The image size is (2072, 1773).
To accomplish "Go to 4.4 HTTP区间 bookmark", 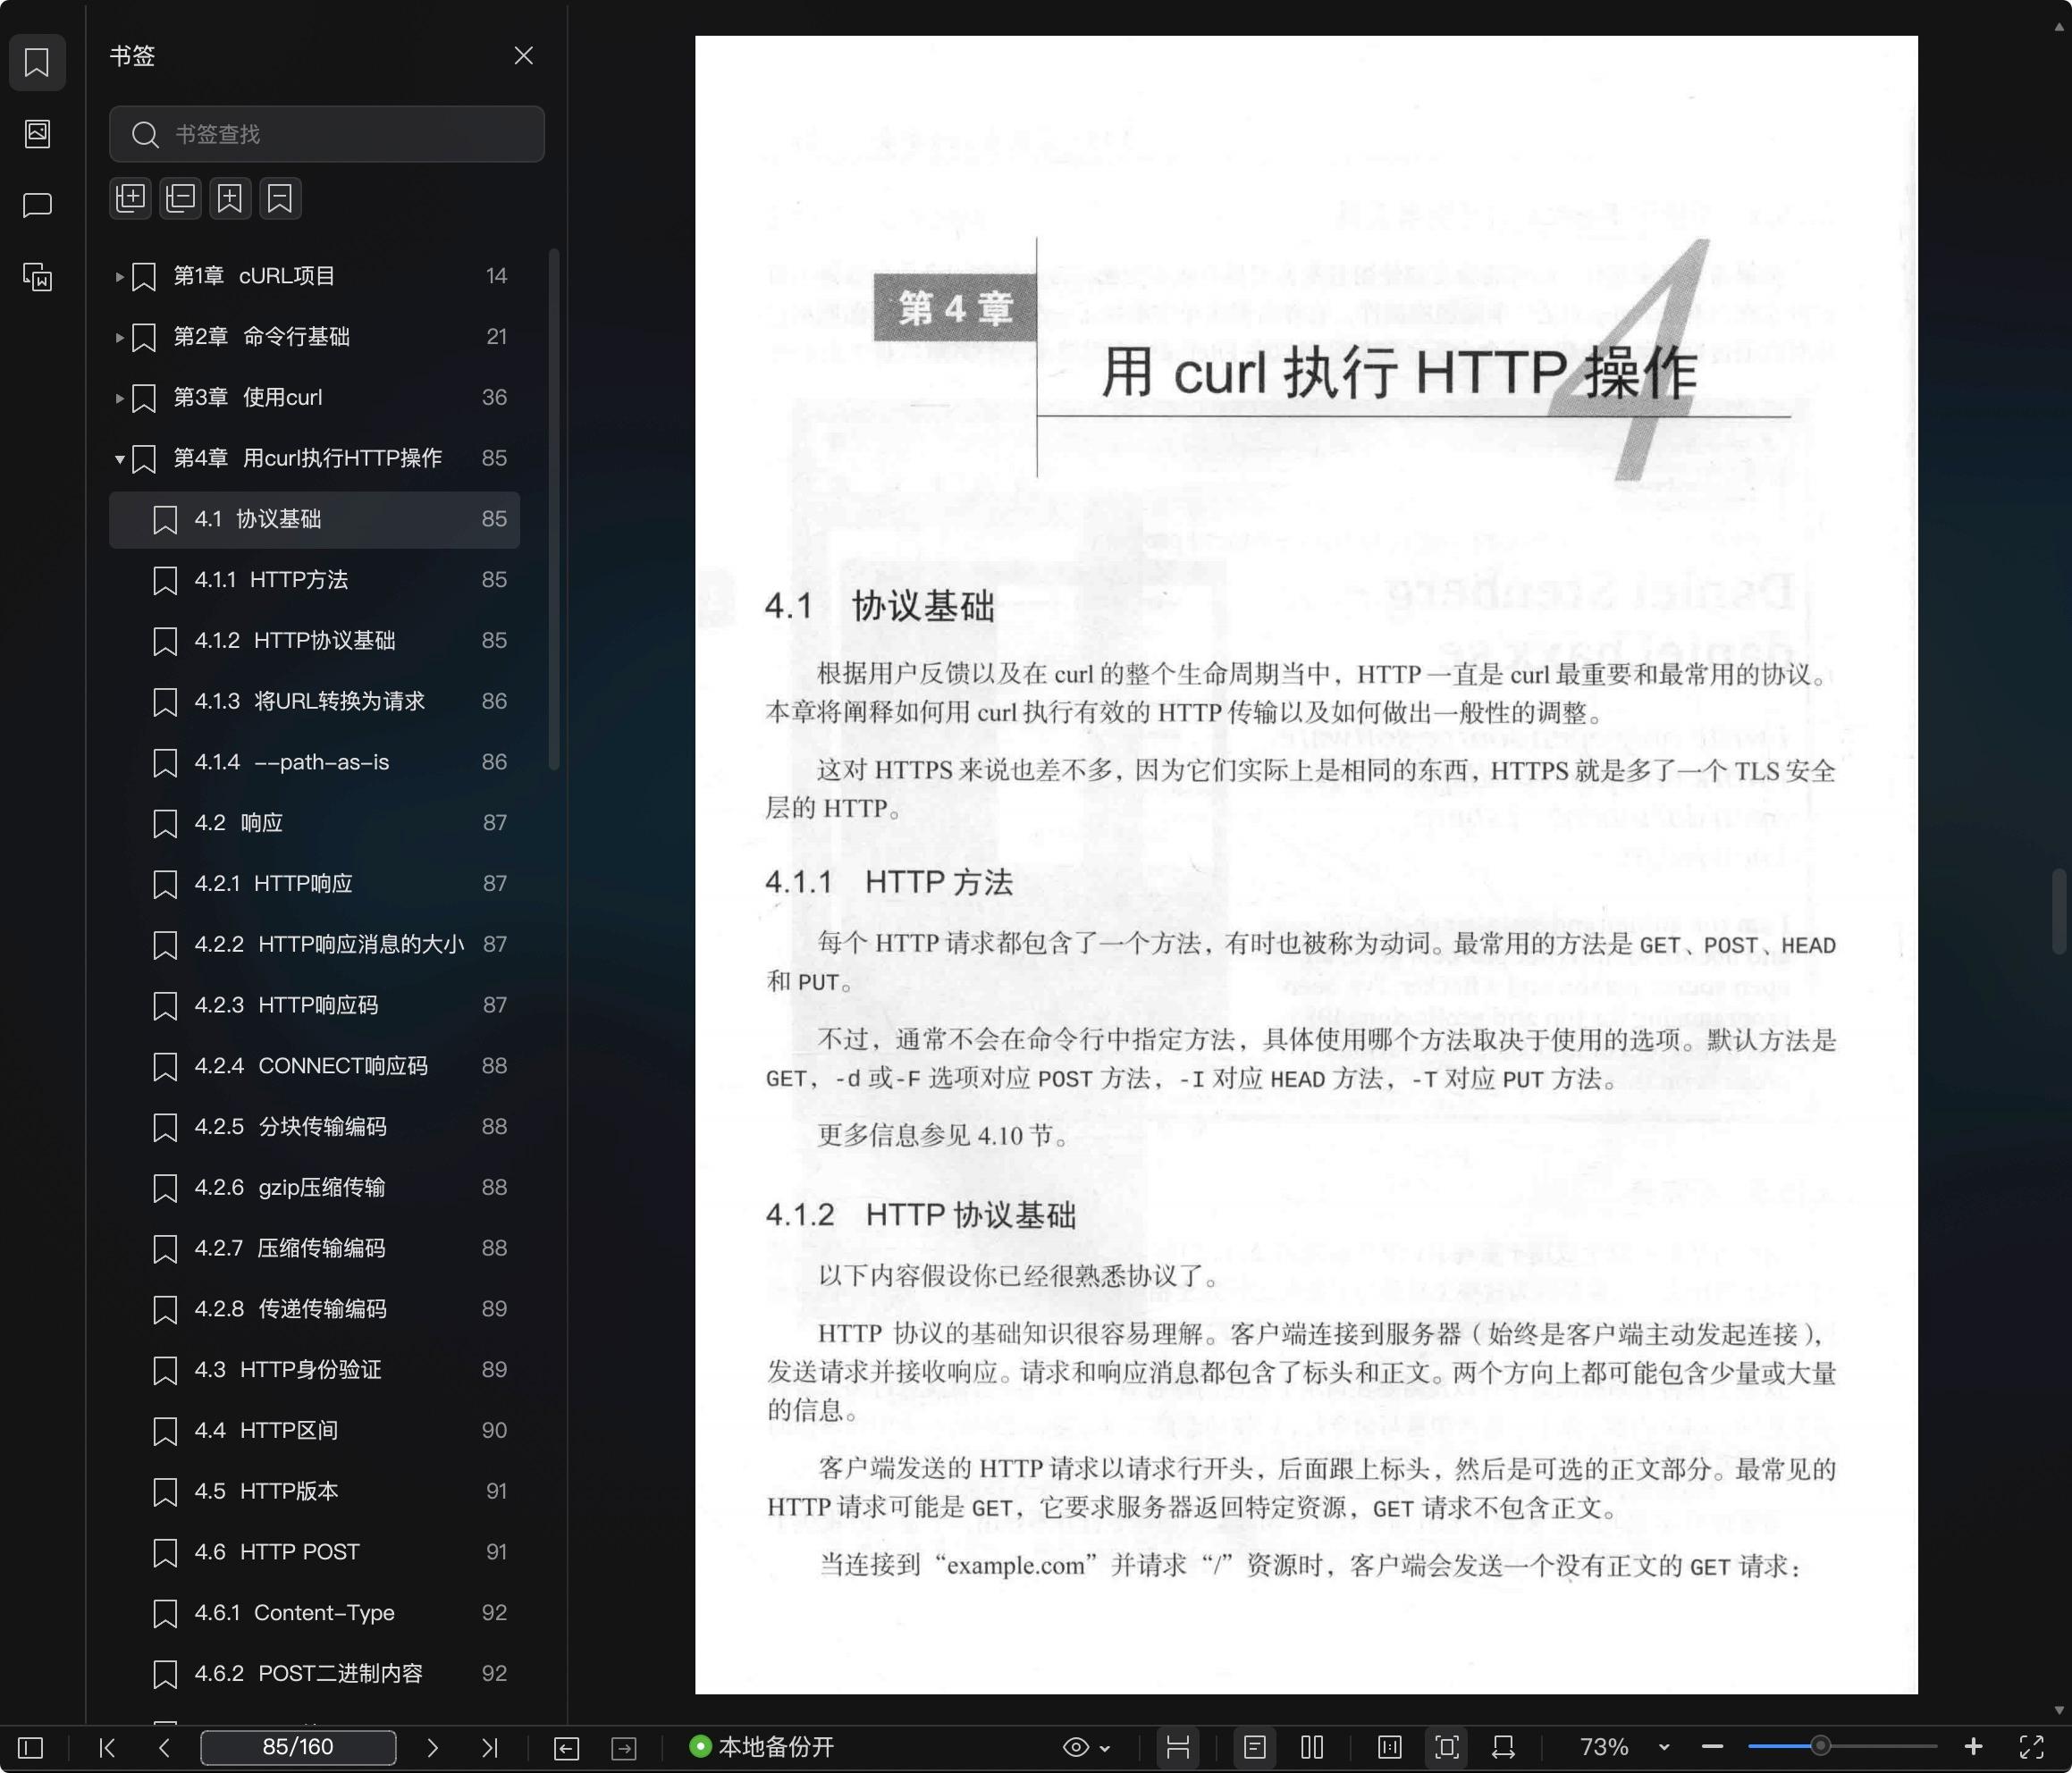I will coord(314,1431).
